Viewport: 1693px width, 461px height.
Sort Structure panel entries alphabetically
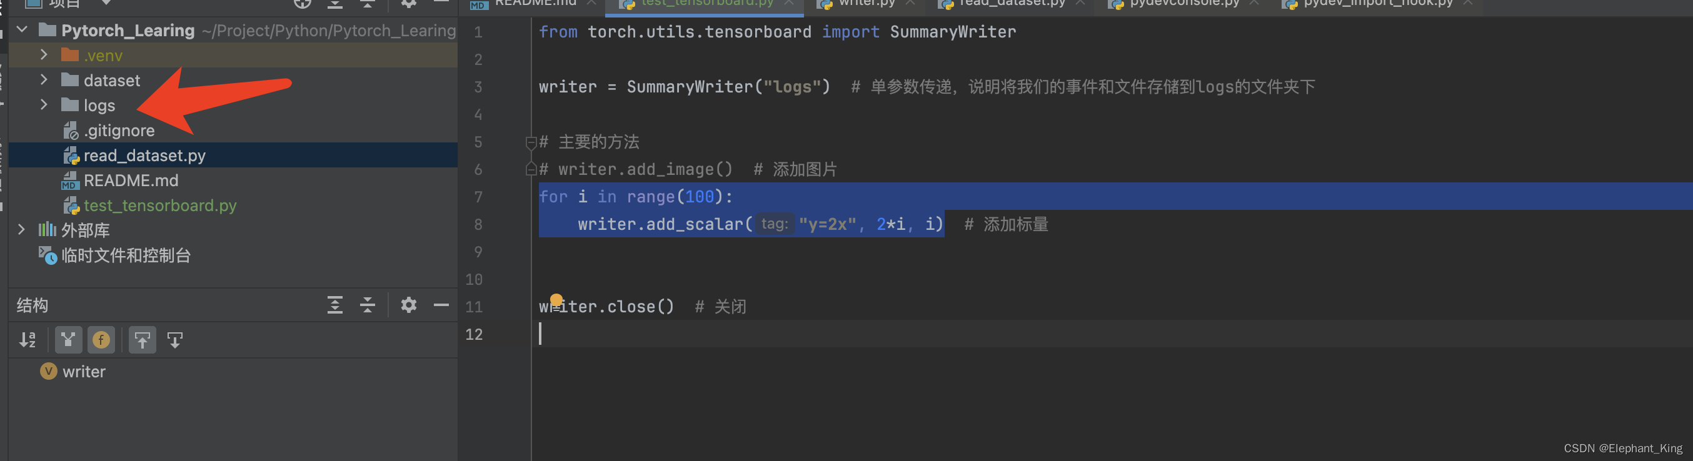(x=28, y=340)
